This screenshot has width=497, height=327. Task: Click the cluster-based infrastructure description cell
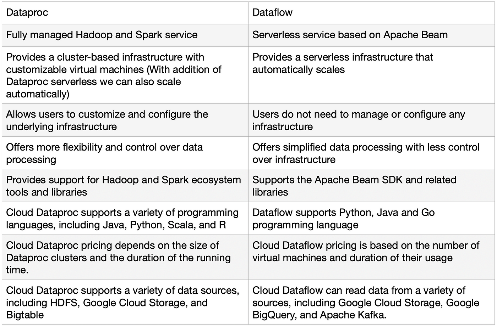(x=125, y=75)
